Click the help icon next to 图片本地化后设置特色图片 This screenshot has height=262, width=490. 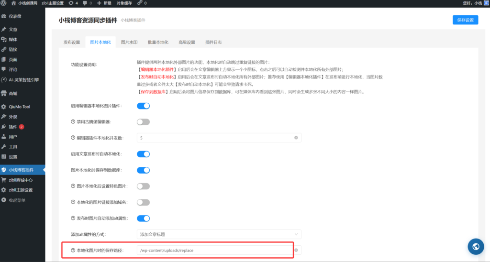point(73,186)
